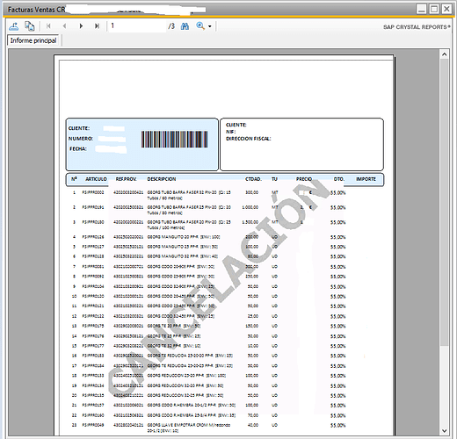
Task: Open the find text binoculars tool
Action: tap(185, 26)
